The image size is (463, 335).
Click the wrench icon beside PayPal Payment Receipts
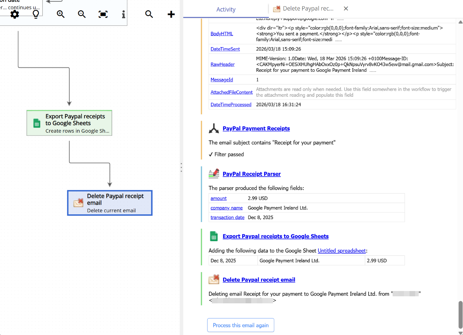214,128
